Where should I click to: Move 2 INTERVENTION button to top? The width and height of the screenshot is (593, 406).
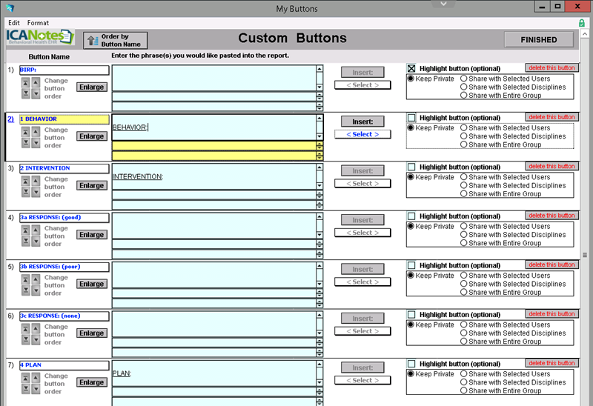(x=25, y=181)
